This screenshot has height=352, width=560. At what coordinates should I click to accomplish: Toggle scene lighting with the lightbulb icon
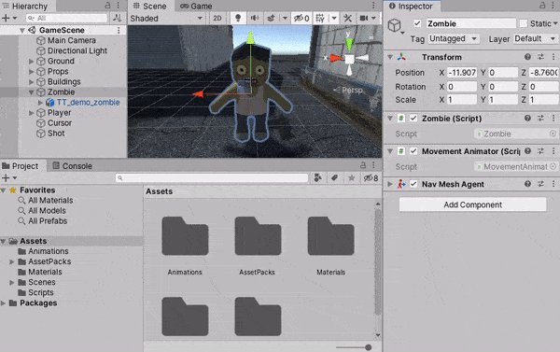click(x=238, y=18)
